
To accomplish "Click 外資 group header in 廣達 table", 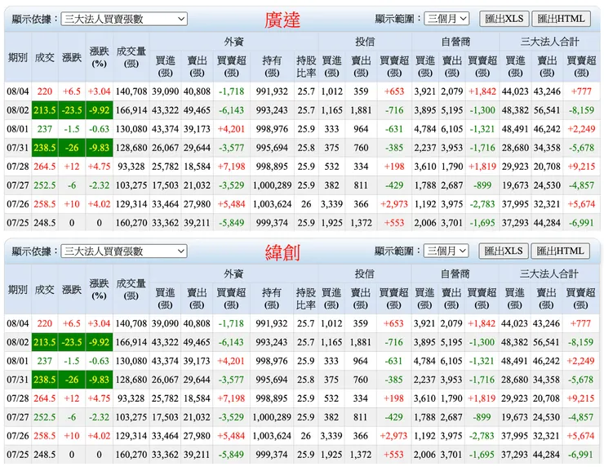I will tap(233, 42).
